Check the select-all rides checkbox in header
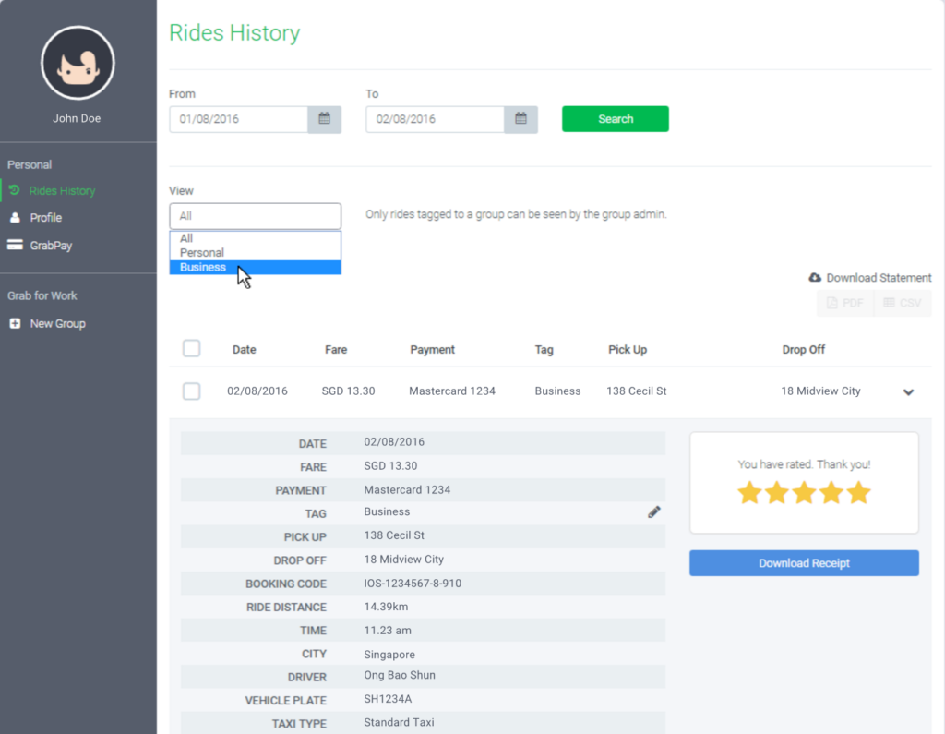Screen dimensions: 945x734 (191, 349)
